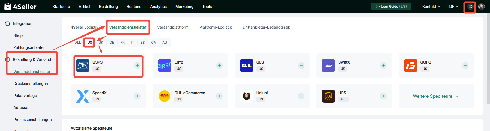This screenshot has width=490, height=131.
Task: Click the Uniuni carrier logo
Action: point(247,96)
